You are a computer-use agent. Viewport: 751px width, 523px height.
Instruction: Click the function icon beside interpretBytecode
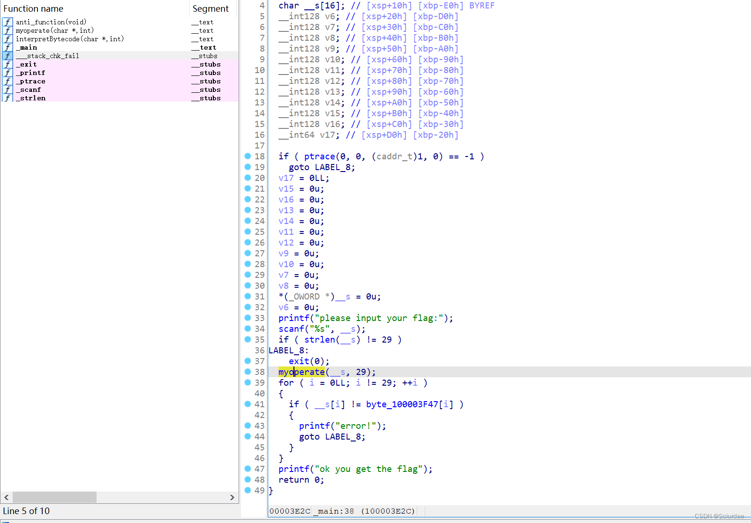tap(8, 39)
